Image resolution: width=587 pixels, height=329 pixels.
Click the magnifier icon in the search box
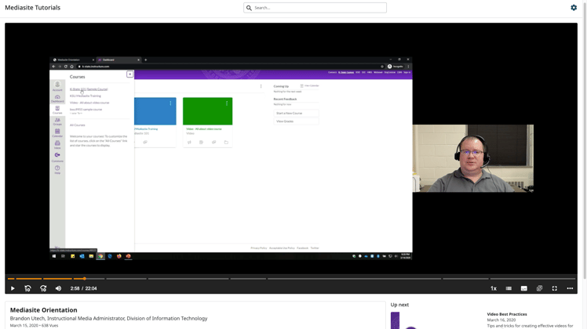[x=249, y=8]
